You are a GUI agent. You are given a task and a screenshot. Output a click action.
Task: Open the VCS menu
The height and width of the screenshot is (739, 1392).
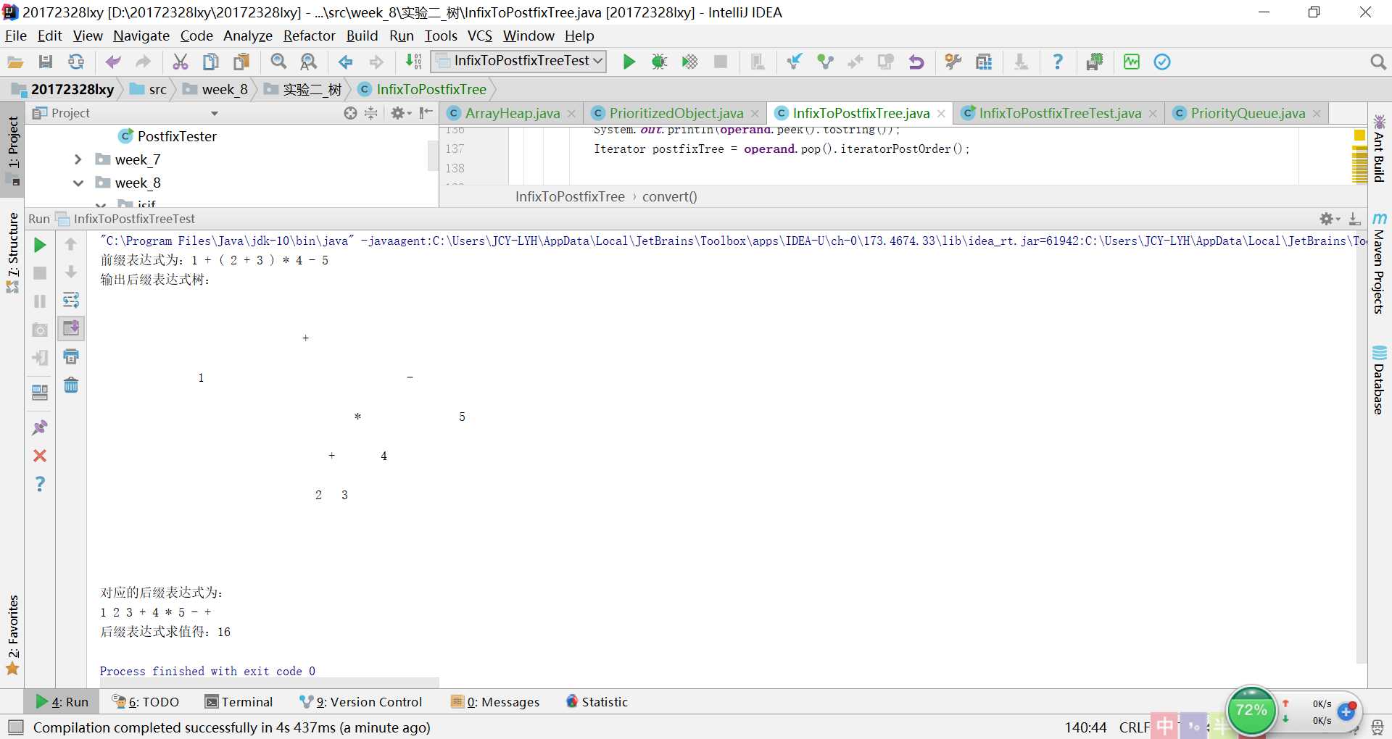pyautogui.click(x=480, y=36)
